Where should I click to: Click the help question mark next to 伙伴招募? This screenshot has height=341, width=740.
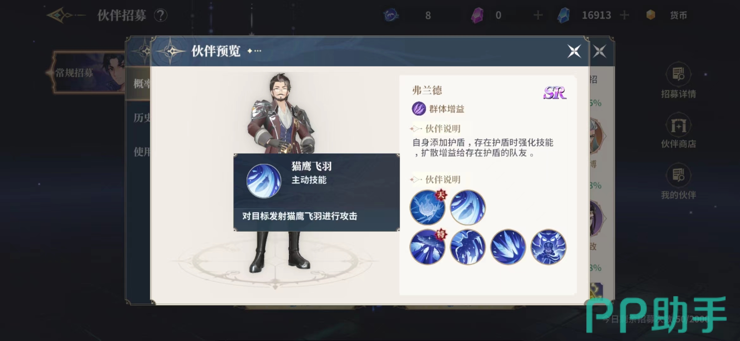click(161, 15)
